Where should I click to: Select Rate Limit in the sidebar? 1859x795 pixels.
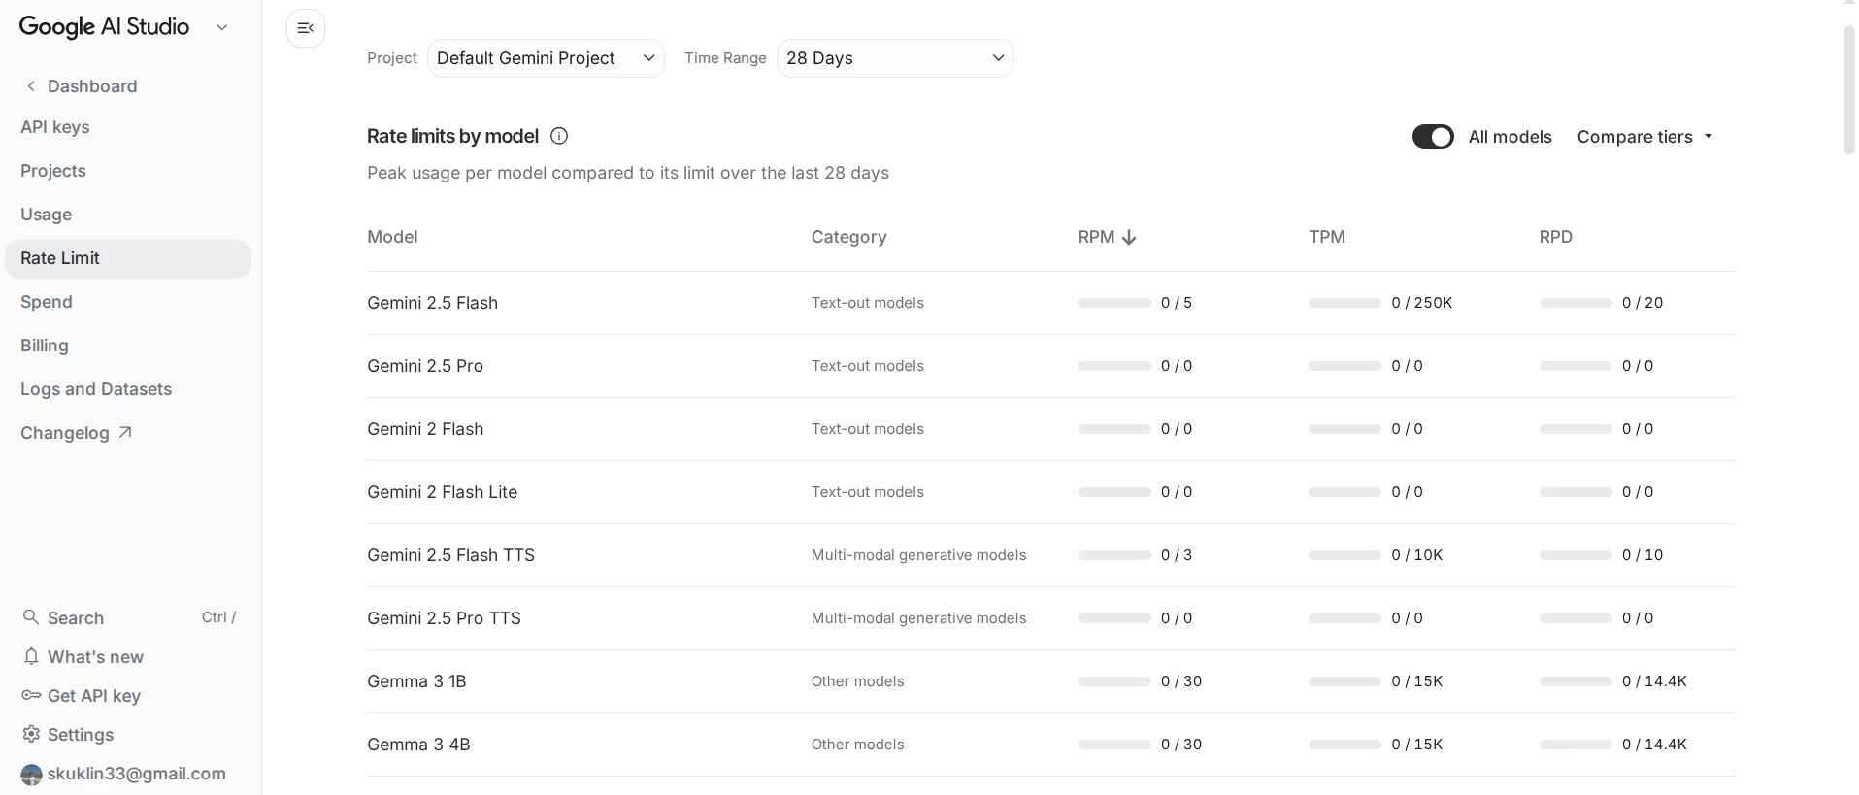(x=128, y=258)
